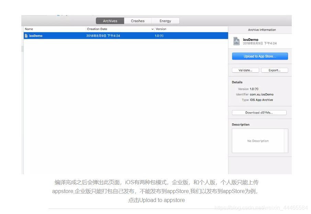This screenshot has height=214, width=311.
Task: Click the iOS App Archive type value
Action: (262, 100)
